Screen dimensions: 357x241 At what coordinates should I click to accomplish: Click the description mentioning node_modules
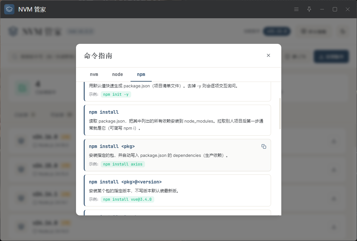click(x=176, y=125)
